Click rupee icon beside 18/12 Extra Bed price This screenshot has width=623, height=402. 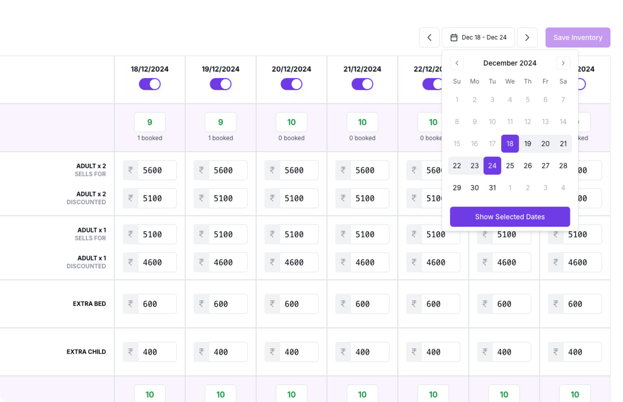point(131,304)
